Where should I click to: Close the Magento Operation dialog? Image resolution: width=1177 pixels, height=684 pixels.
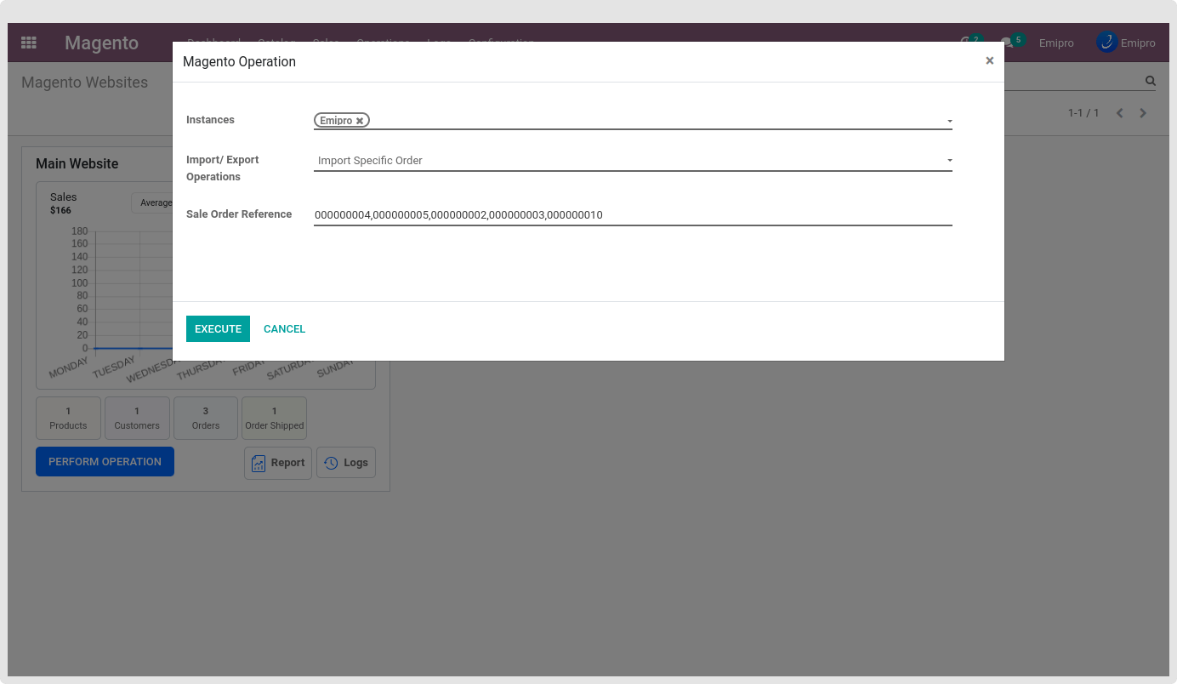coord(989,61)
